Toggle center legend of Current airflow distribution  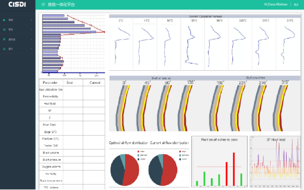pyautogui.click(x=183, y=159)
